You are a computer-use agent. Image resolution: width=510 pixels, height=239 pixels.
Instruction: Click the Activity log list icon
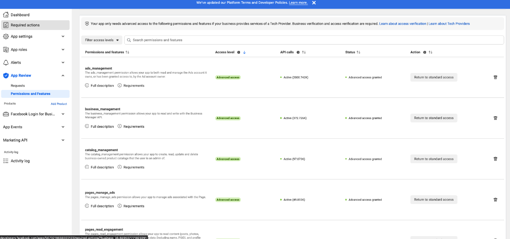pyautogui.click(x=6, y=161)
